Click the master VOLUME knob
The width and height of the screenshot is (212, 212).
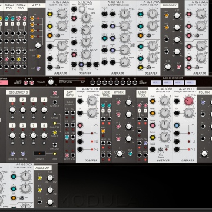click(51, 82)
